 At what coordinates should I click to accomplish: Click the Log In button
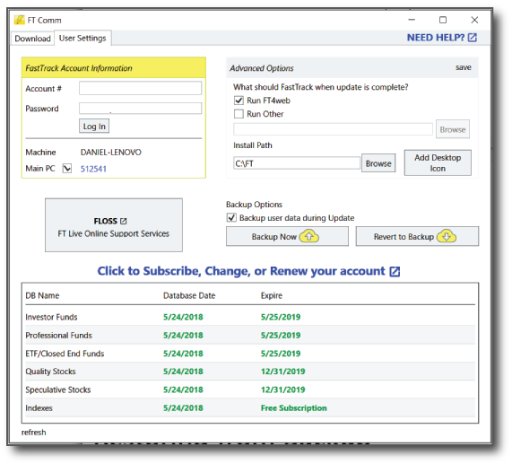(x=94, y=127)
